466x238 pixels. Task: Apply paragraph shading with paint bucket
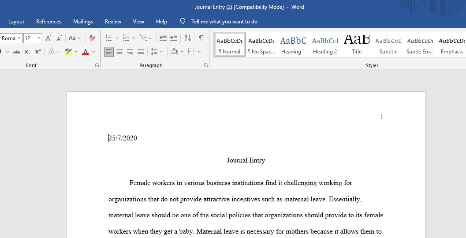[175, 52]
